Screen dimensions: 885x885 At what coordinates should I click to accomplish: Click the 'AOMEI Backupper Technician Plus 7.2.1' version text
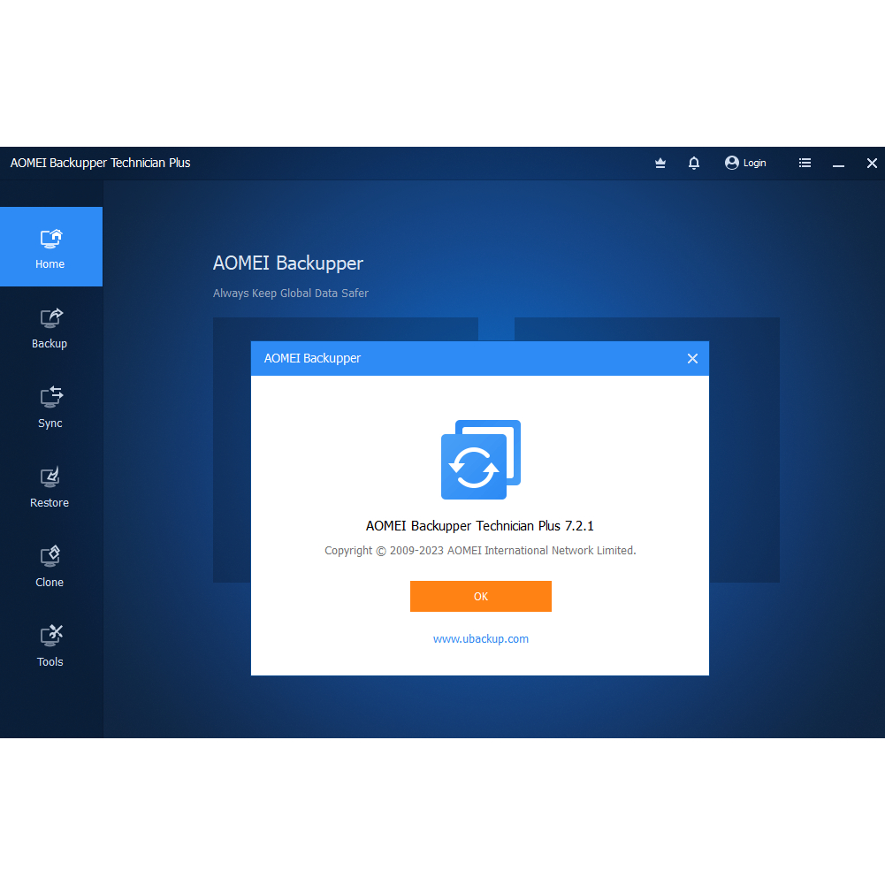tap(480, 525)
